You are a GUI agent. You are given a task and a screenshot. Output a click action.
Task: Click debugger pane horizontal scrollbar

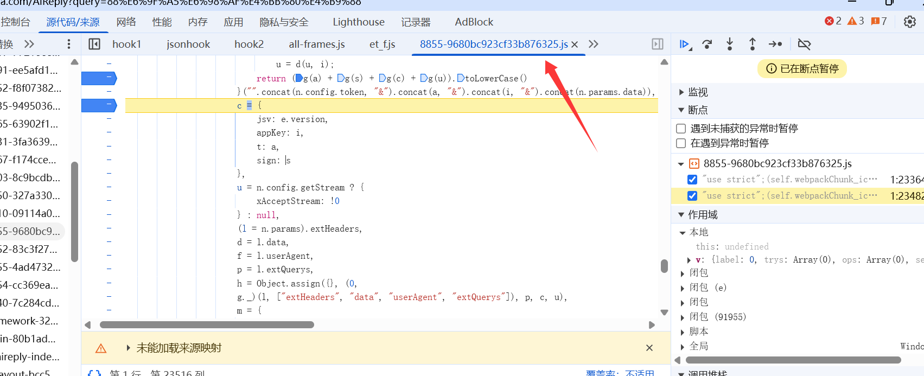793,360
